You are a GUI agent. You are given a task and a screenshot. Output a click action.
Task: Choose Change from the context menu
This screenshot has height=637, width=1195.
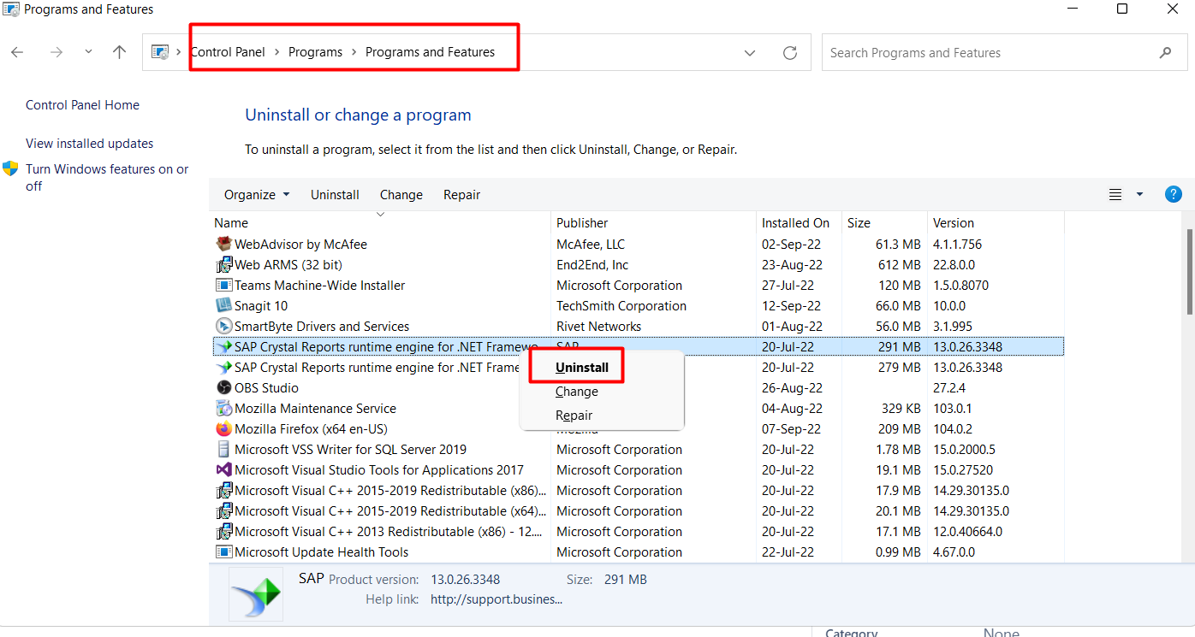click(x=577, y=392)
